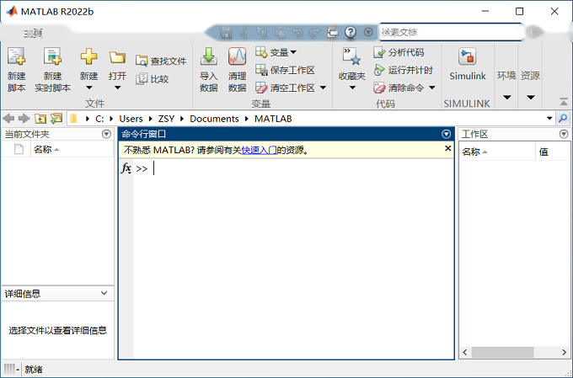Click Find Files (查找文件)
The width and height of the screenshot is (573, 378).
click(161, 61)
